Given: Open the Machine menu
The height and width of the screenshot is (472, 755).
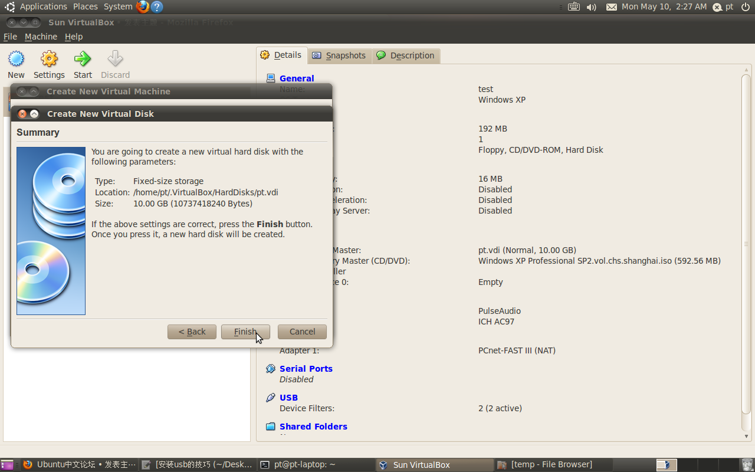Looking at the screenshot, I should coord(41,37).
